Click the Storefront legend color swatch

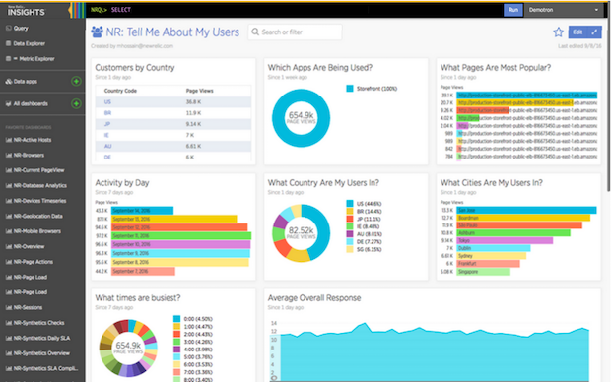pos(350,89)
